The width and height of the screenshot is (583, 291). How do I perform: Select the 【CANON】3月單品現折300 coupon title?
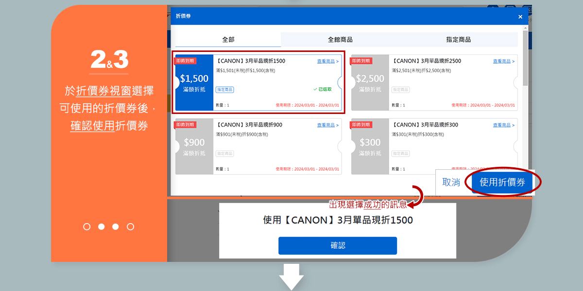pyautogui.click(x=425, y=125)
